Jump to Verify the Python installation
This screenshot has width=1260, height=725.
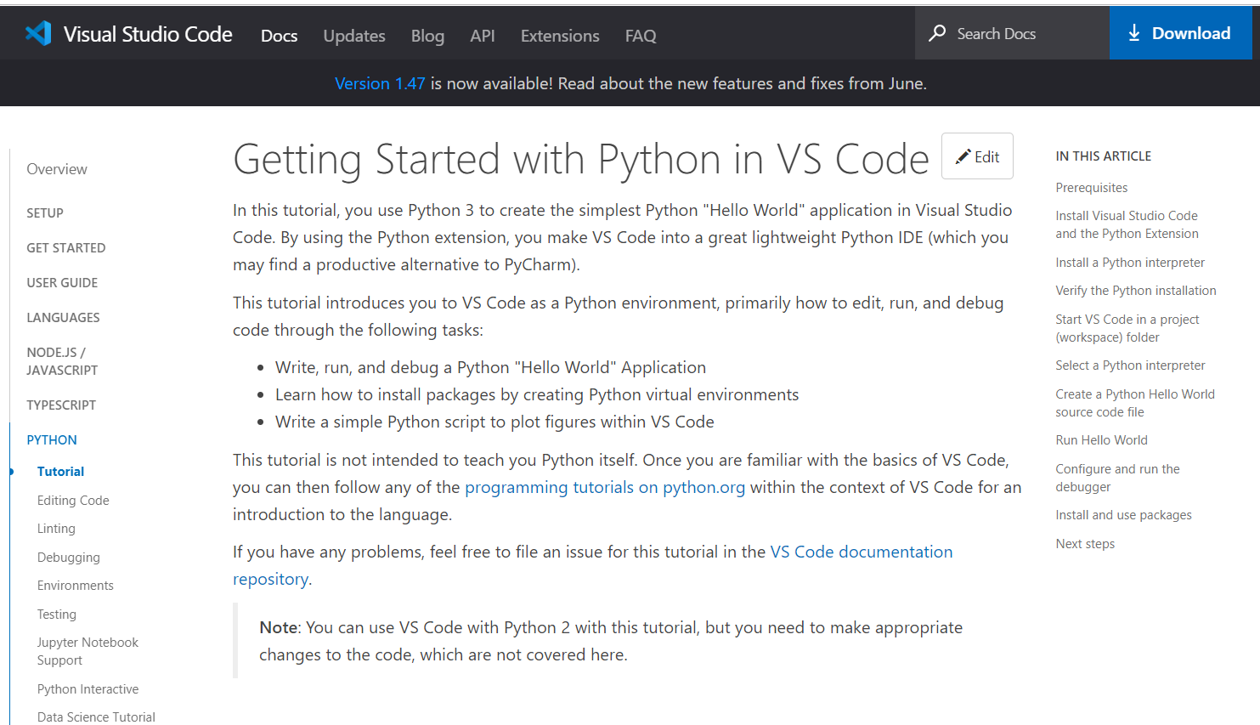click(1136, 291)
